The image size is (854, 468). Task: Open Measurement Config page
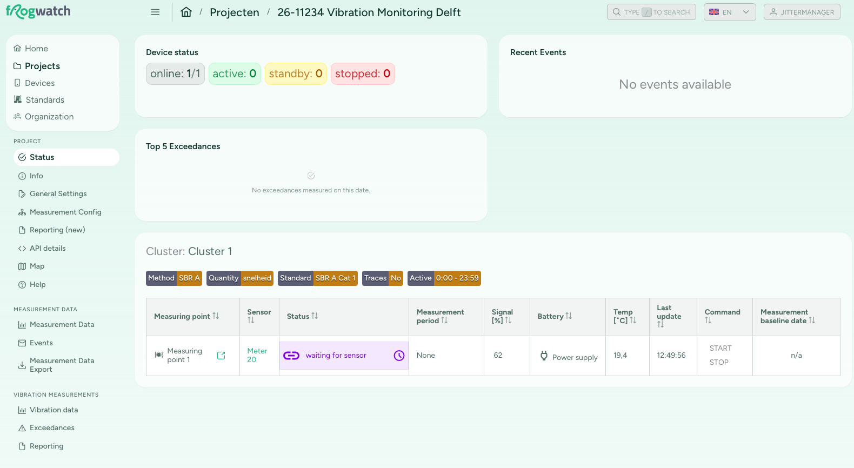pos(66,212)
